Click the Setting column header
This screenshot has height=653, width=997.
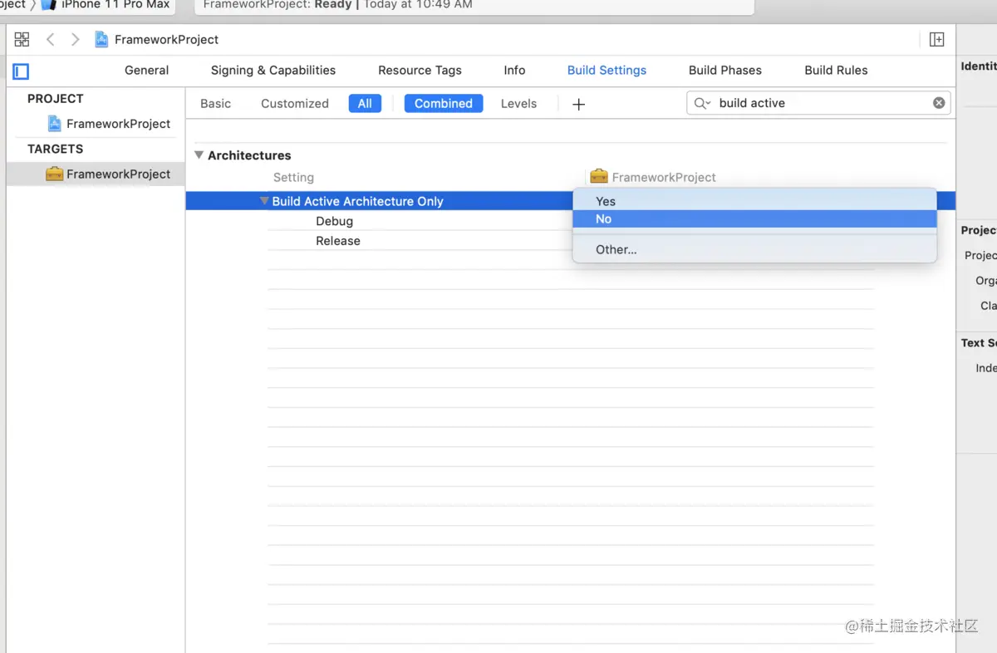[x=293, y=178]
